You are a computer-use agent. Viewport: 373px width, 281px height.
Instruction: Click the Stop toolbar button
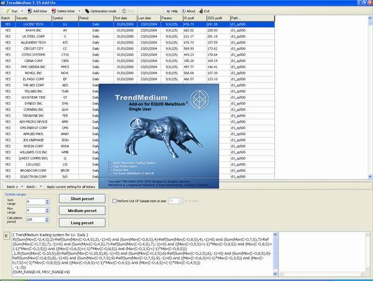tap(128, 11)
